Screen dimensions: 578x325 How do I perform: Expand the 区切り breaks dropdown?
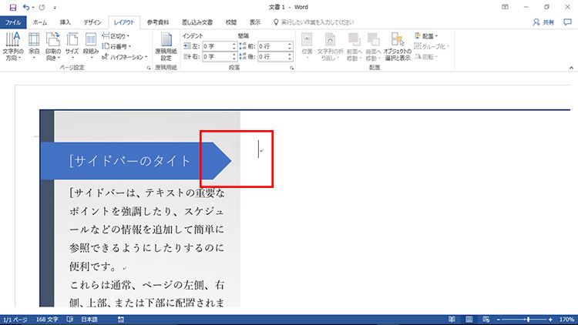coord(117,36)
